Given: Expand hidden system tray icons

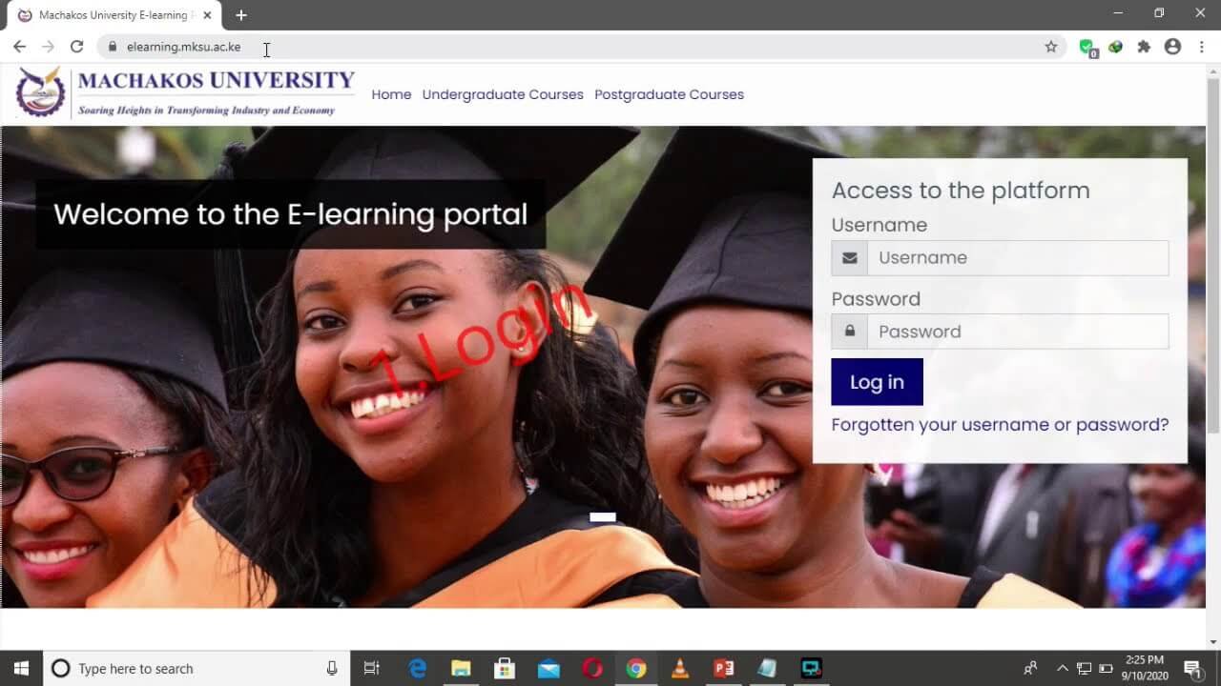Looking at the screenshot, I should pos(1063,669).
